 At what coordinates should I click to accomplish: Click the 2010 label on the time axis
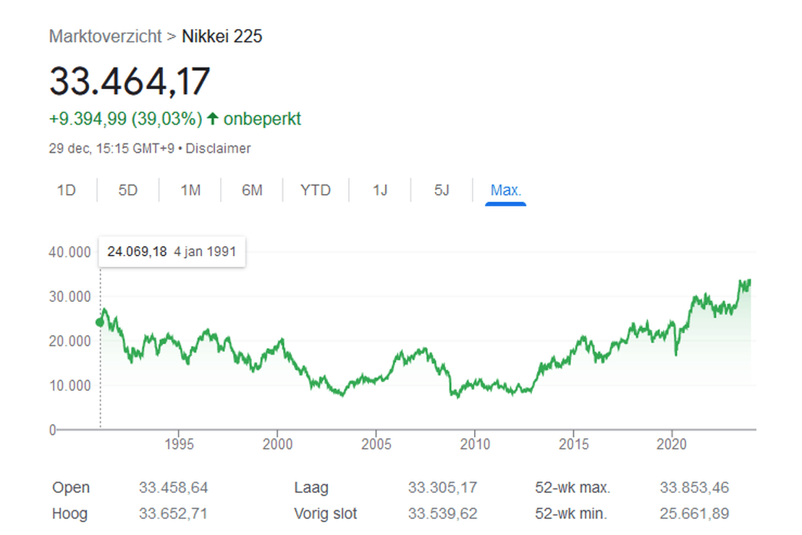point(475,444)
